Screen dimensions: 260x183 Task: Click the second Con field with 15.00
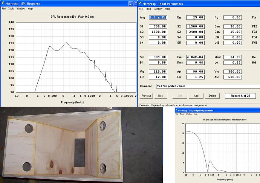pos(232,32)
